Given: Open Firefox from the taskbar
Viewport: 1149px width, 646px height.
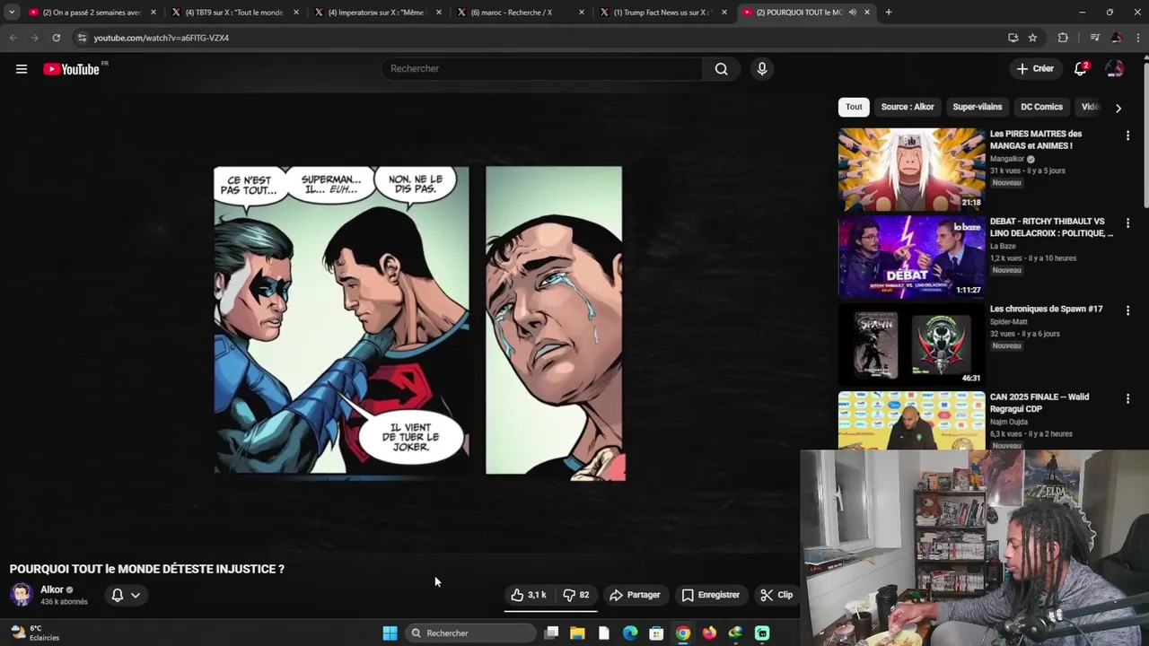Looking at the screenshot, I should (x=709, y=633).
